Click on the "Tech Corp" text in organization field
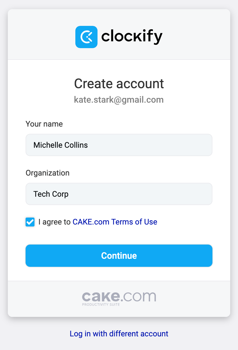238x350 pixels. 51,194
